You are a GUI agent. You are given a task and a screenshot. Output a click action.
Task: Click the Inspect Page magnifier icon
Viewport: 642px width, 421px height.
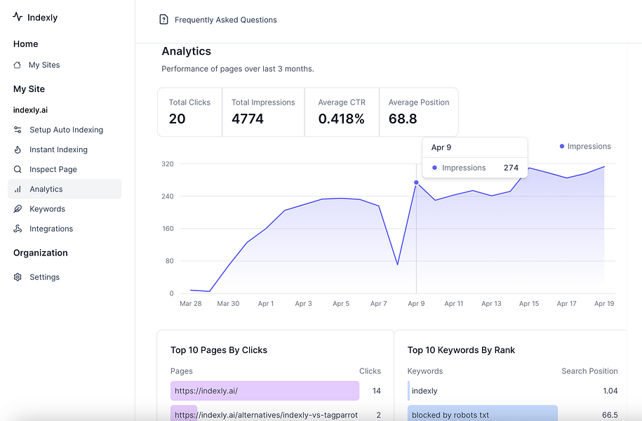tap(18, 169)
